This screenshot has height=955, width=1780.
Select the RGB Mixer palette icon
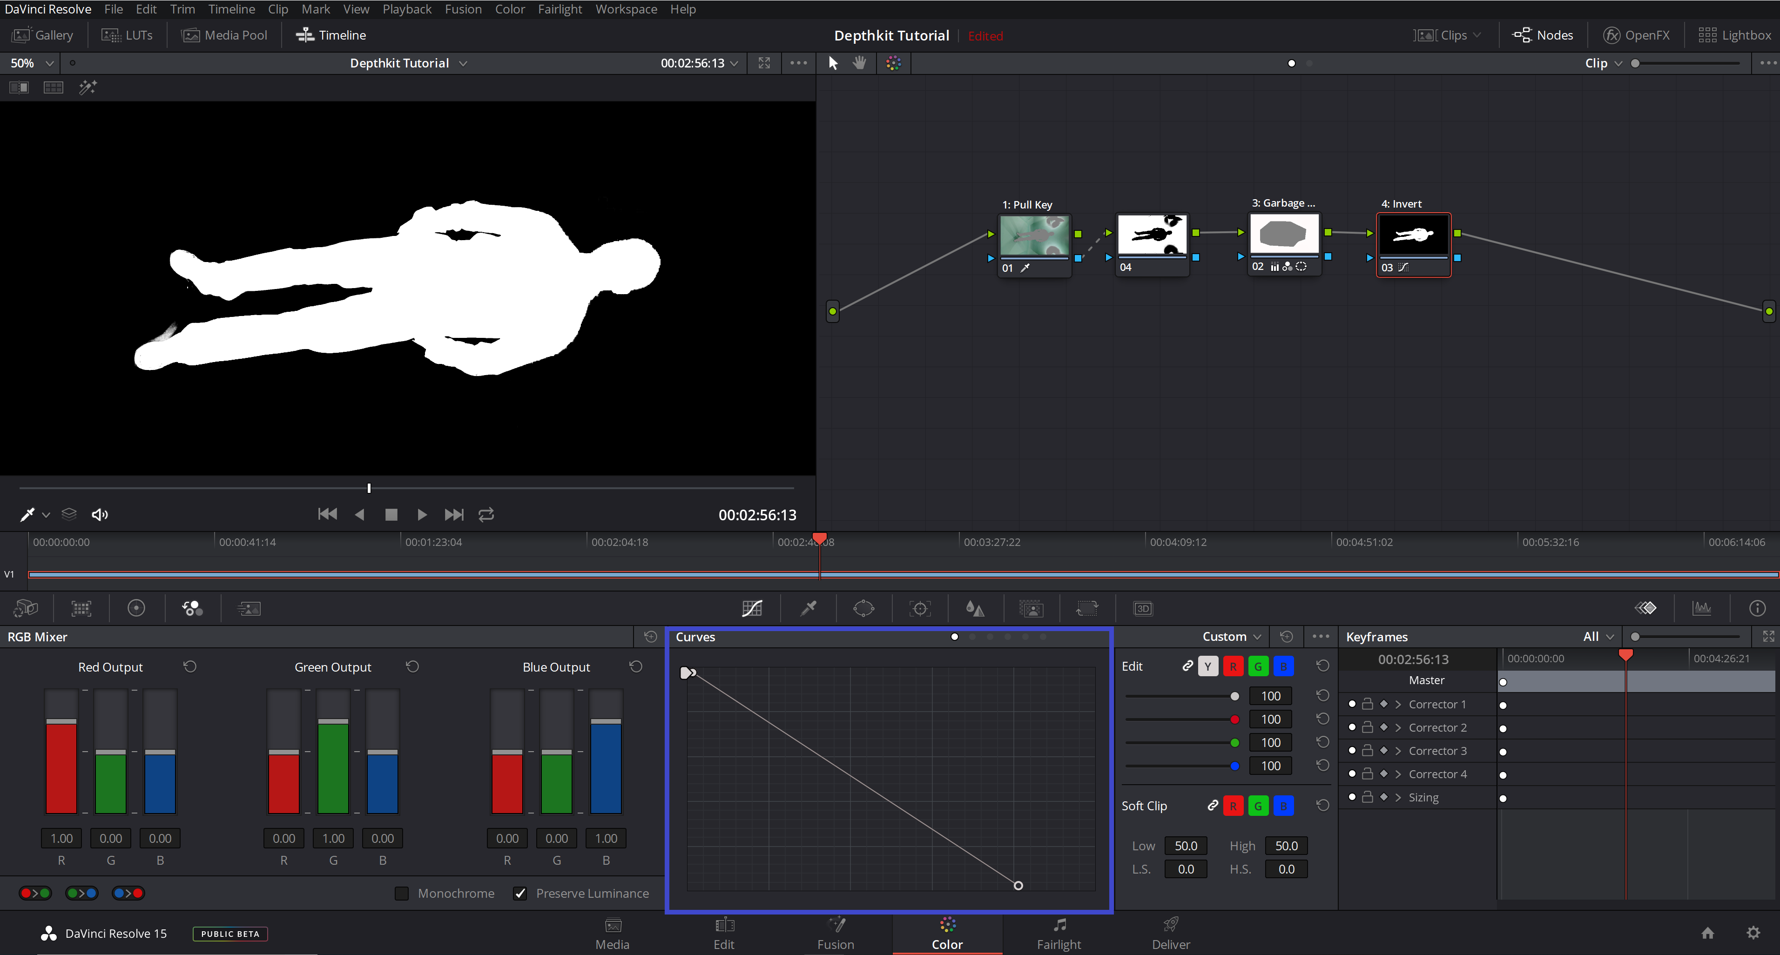point(192,608)
